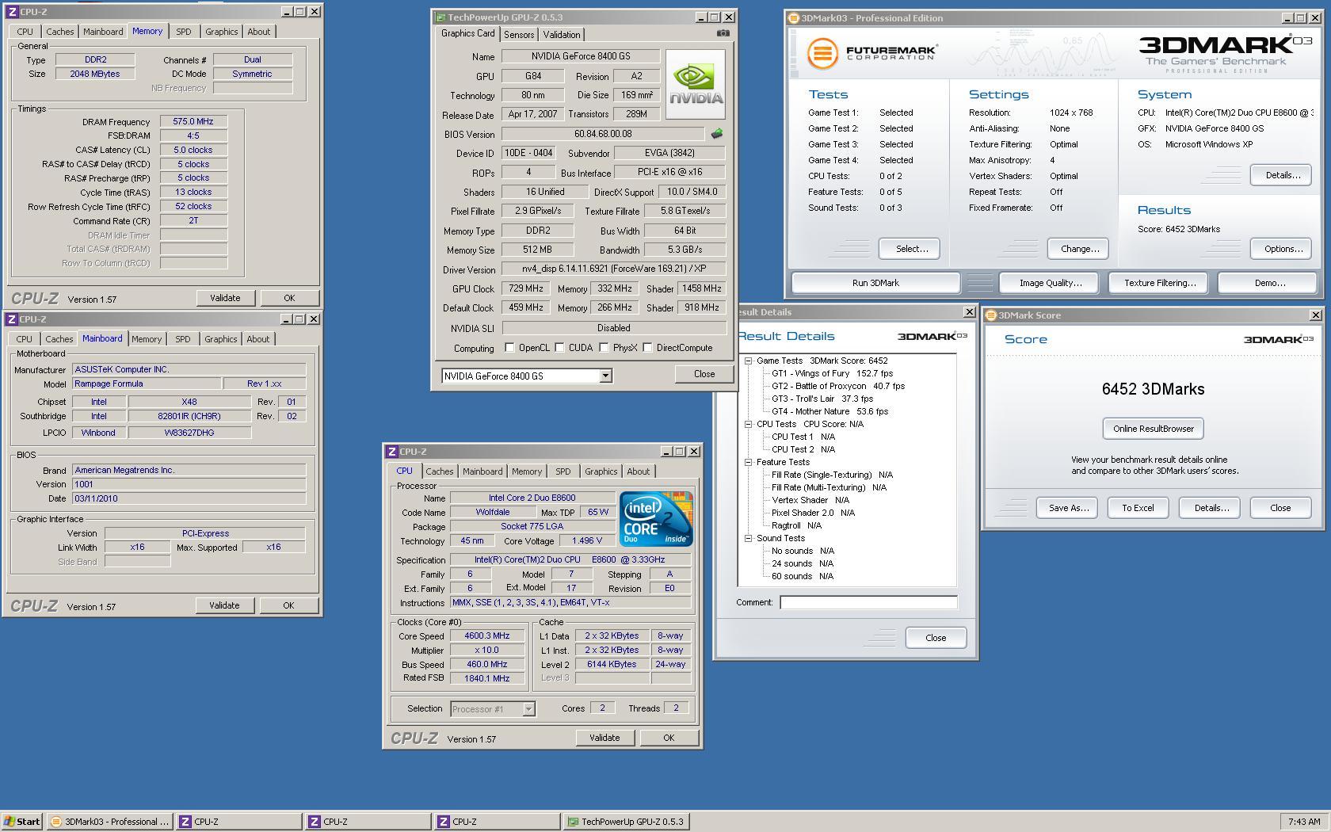
Task: Close the Result Details dialog button
Action: [936, 638]
